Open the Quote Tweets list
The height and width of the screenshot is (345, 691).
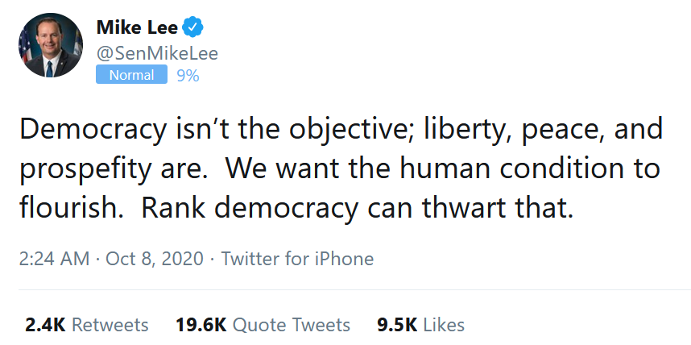coord(292,325)
